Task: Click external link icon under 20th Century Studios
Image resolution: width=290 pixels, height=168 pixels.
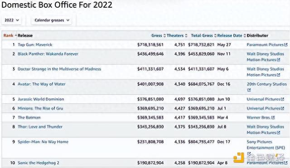Action: 249,90
